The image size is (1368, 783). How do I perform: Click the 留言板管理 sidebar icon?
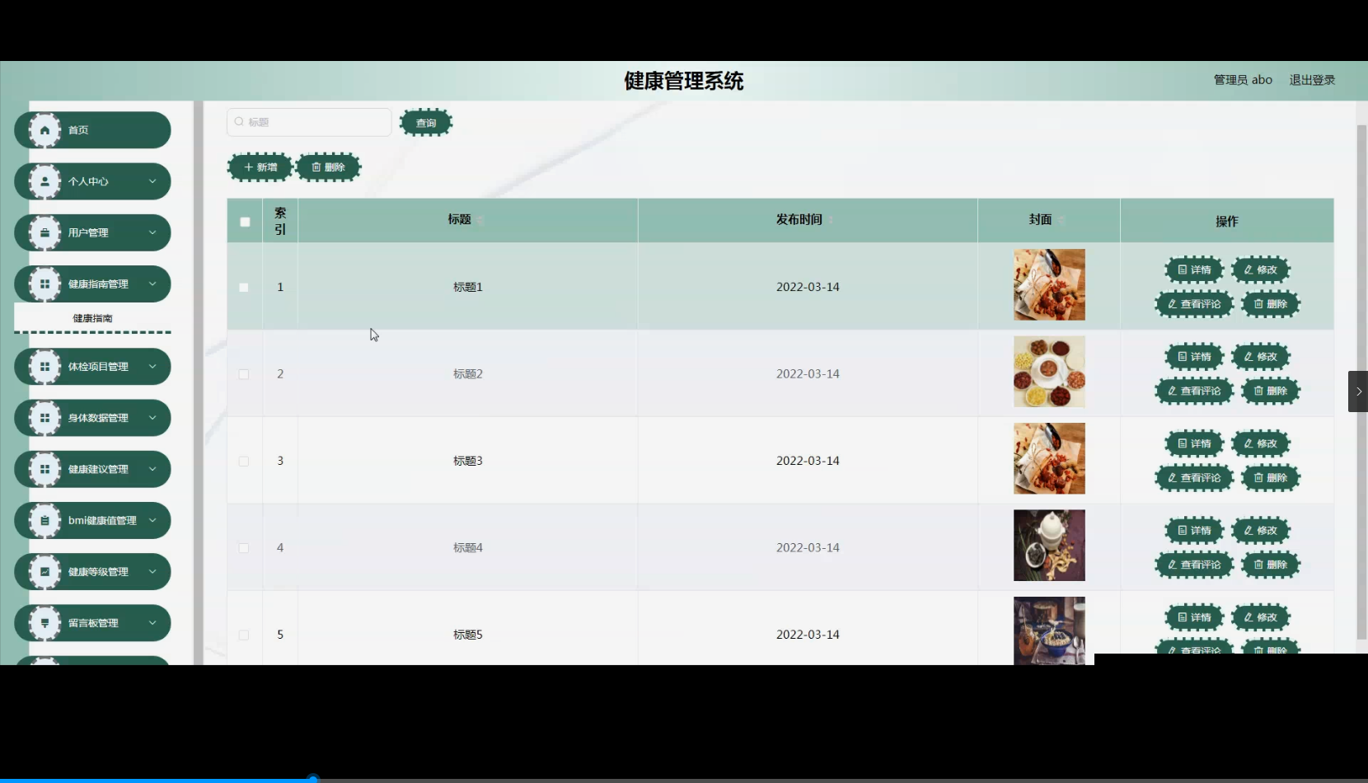point(45,623)
